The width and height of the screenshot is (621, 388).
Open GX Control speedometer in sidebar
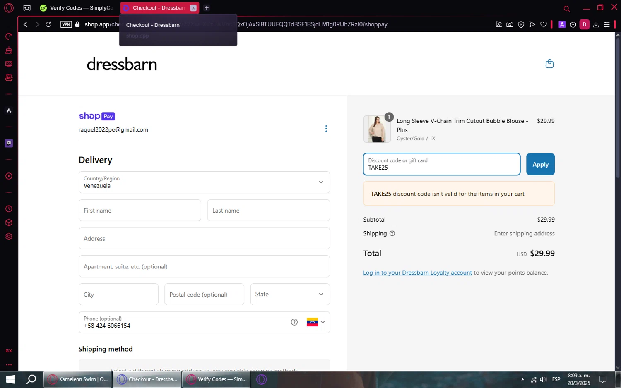click(9, 36)
